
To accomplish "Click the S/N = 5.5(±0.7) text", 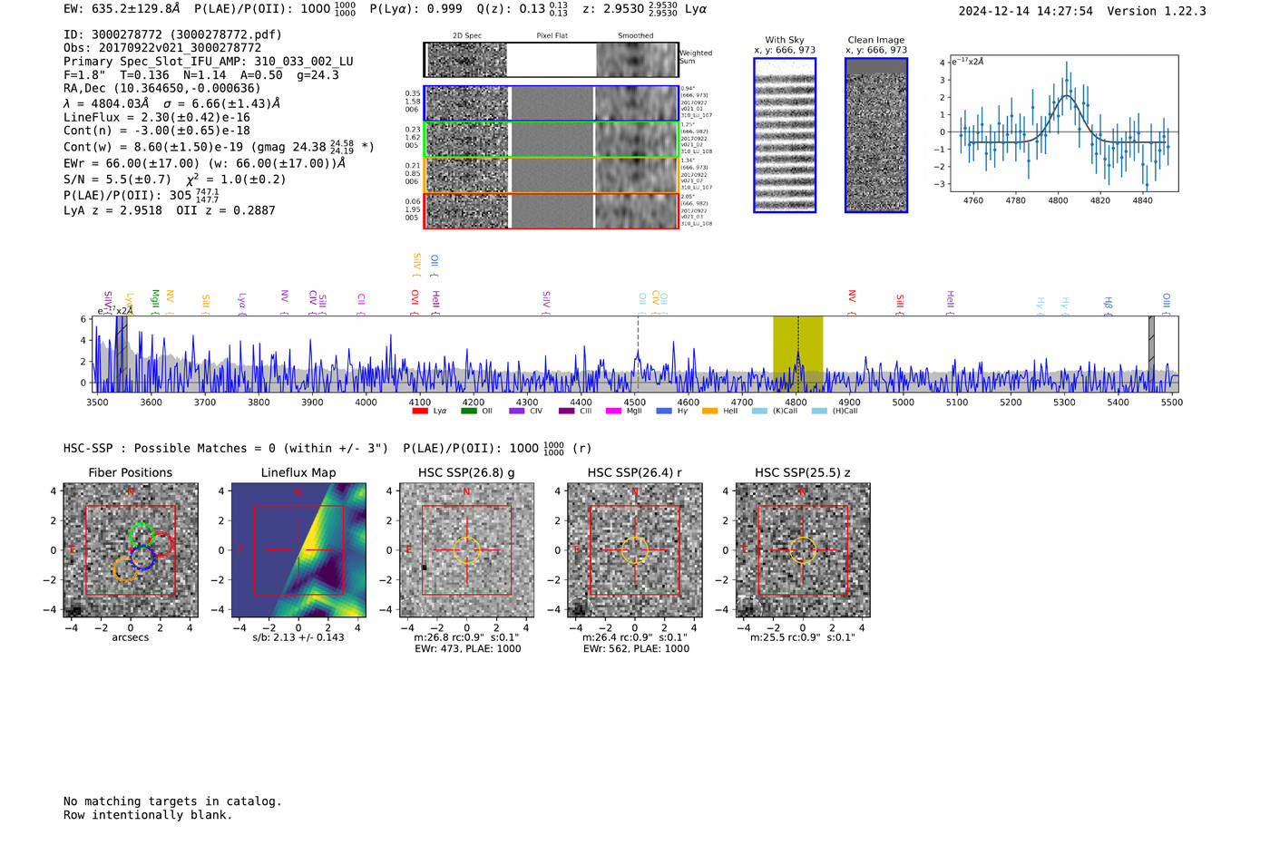I will [x=117, y=180].
